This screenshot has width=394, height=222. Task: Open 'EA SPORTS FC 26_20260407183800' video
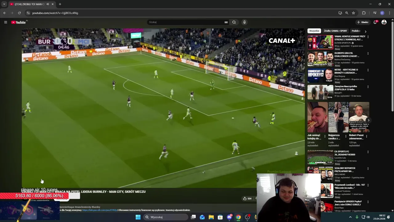pyautogui.click(x=320, y=157)
